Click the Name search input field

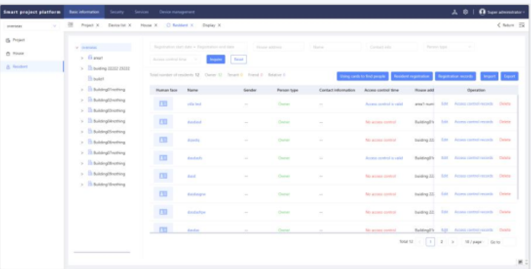tap(335, 47)
